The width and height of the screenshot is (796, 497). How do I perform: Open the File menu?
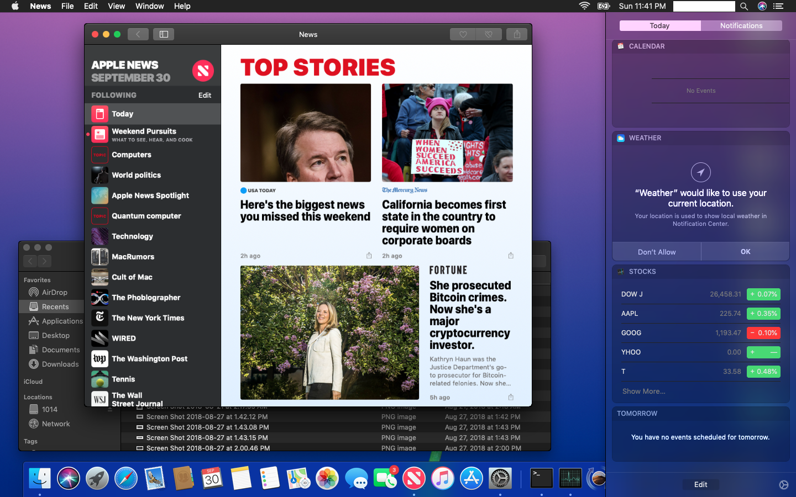[67, 6]
